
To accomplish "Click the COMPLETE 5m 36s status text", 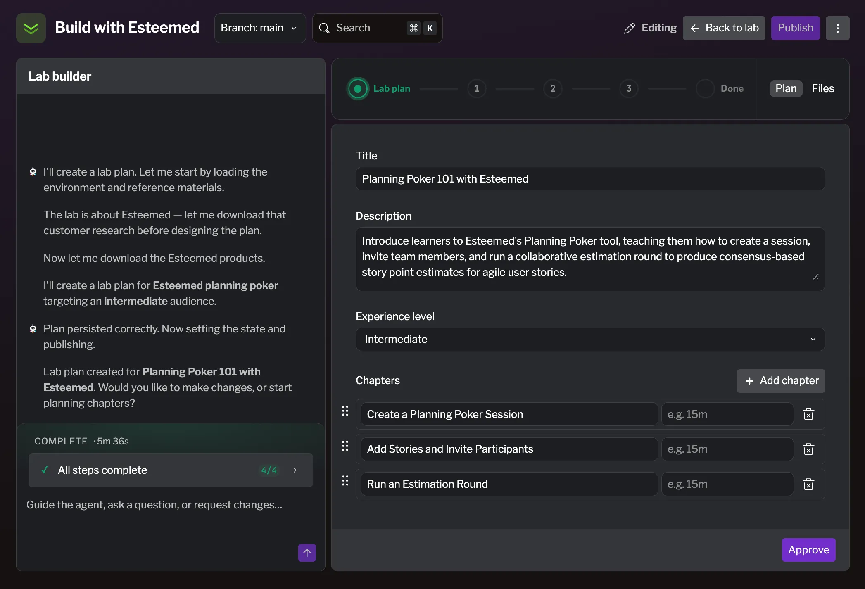I will 82,441.
